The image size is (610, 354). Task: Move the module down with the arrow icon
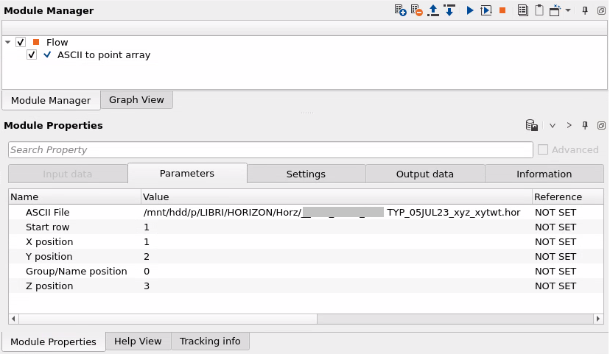(449, 10)
